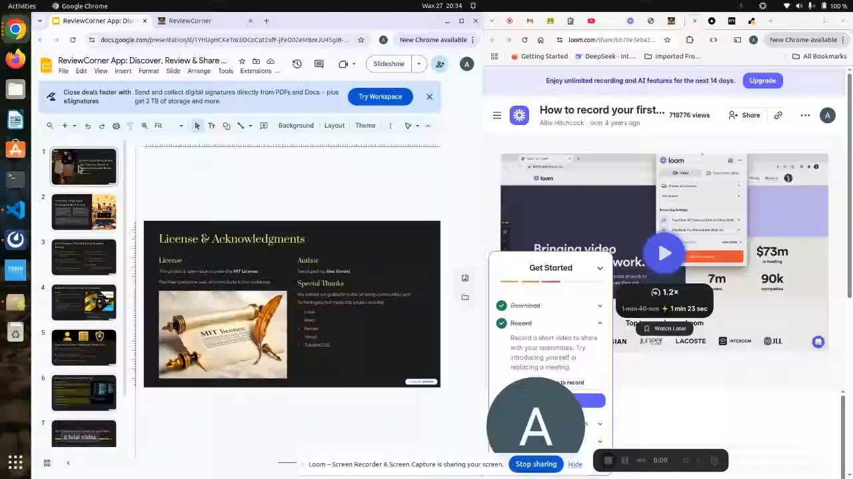Screen dimensions: 853x479
Task: Click the search menus magnifier in toolbar
Action: click(50, 126)
